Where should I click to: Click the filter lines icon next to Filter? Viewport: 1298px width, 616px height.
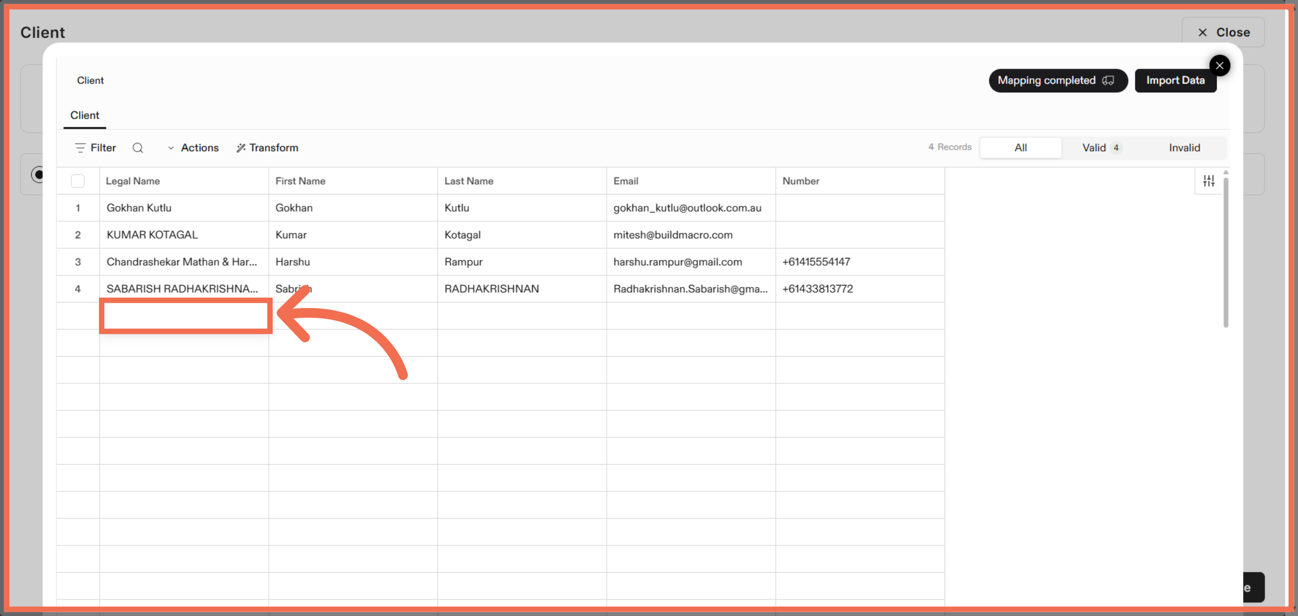click(79, 148)
